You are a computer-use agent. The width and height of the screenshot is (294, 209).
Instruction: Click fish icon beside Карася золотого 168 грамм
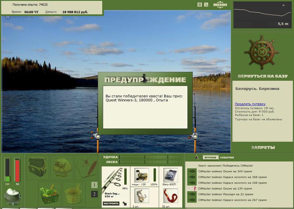tap(191, 183)
